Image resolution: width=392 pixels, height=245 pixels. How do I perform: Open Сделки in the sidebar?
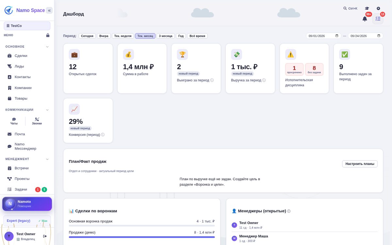[27, 56]
